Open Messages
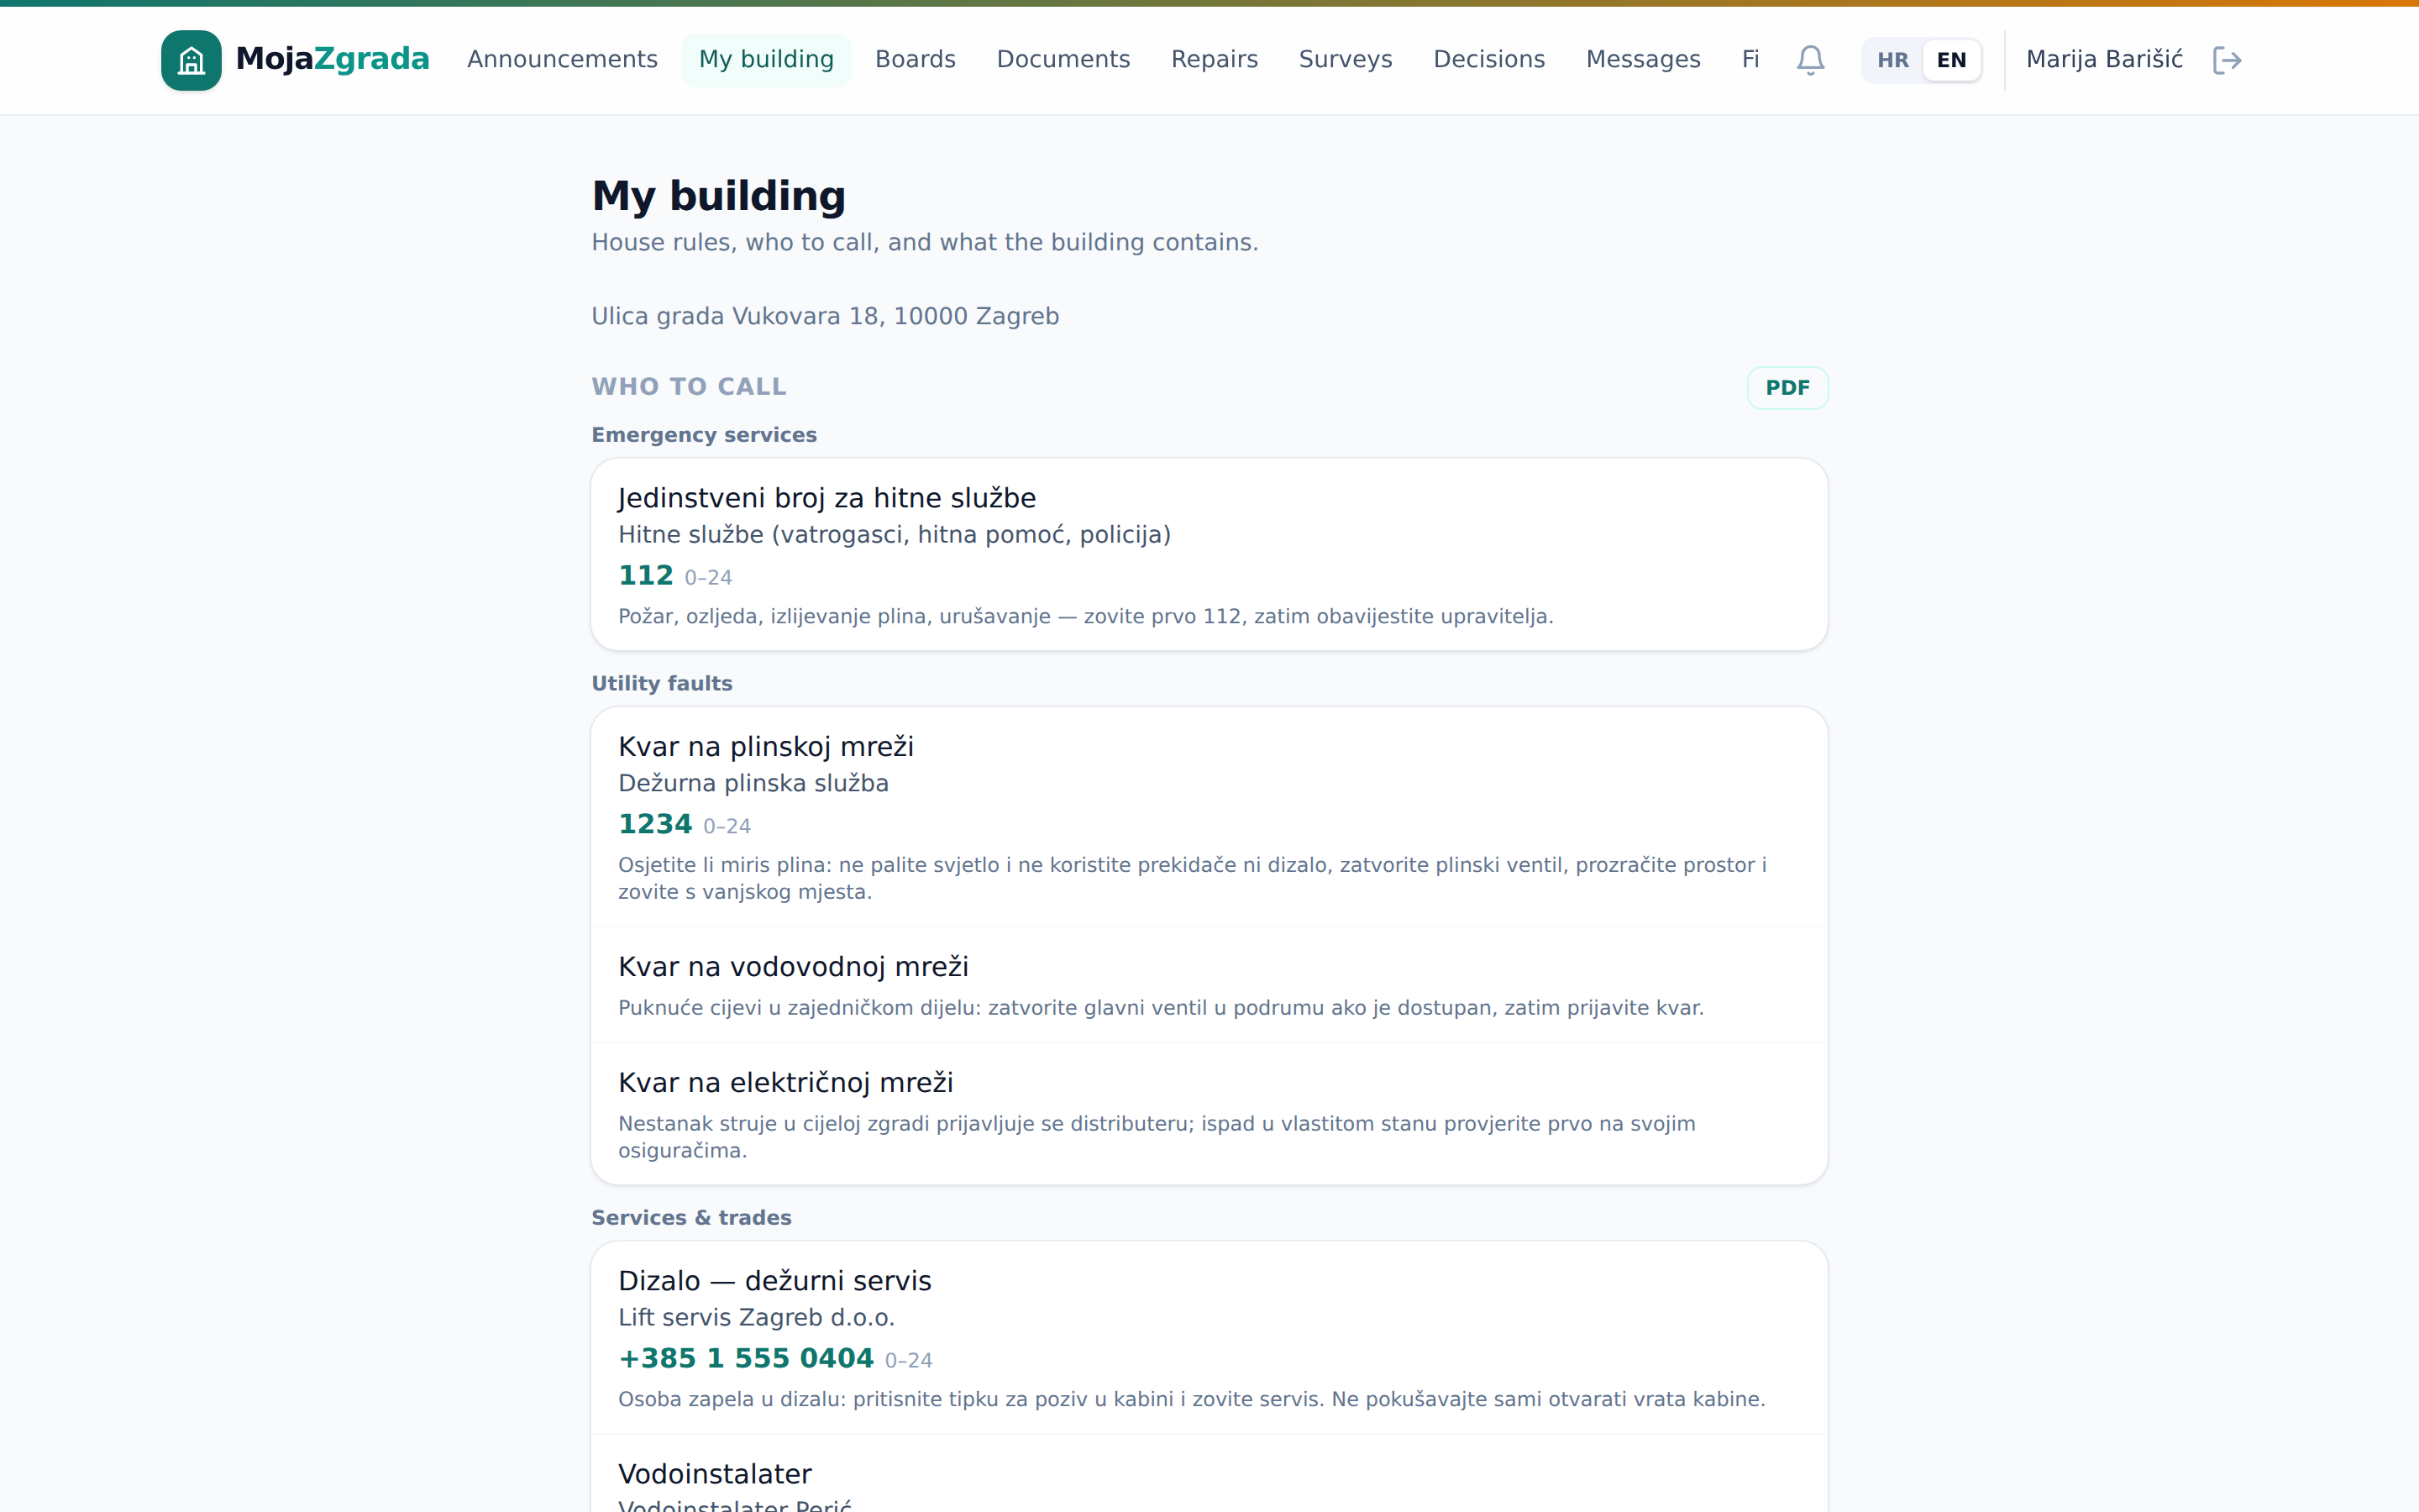The width and height of the screenshot is (2419, 1512). click(x=1642, y=60)
